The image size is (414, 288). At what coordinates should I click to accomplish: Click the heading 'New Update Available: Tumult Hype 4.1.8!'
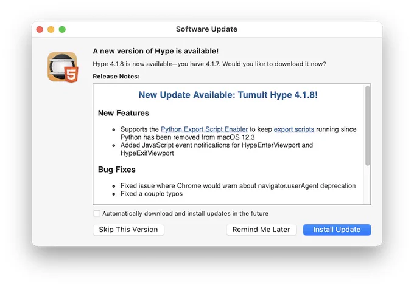[228, 95]
